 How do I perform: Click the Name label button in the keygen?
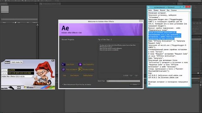tap(4, 70)
